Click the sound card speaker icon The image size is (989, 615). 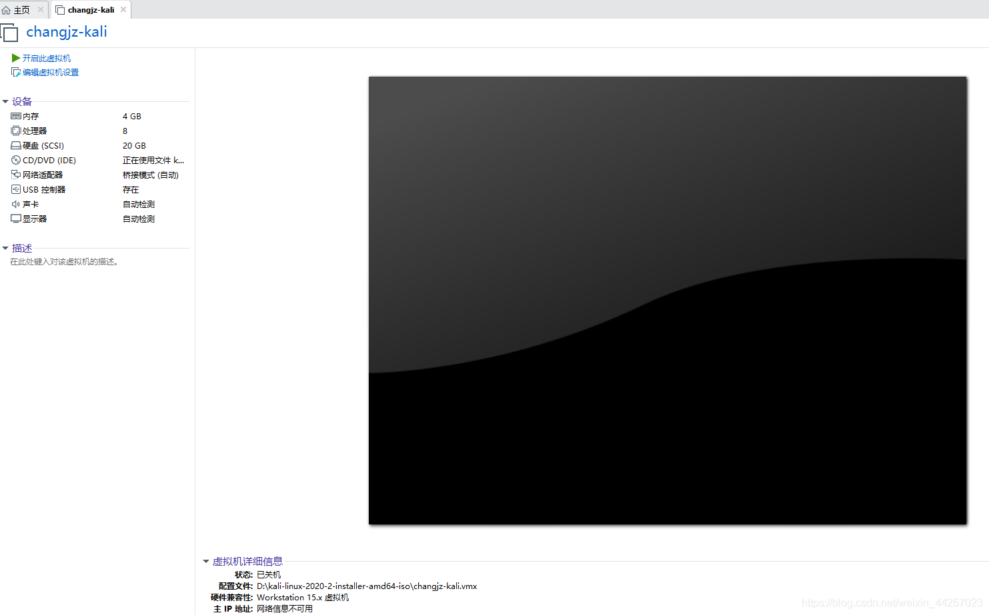pos(16,204)
